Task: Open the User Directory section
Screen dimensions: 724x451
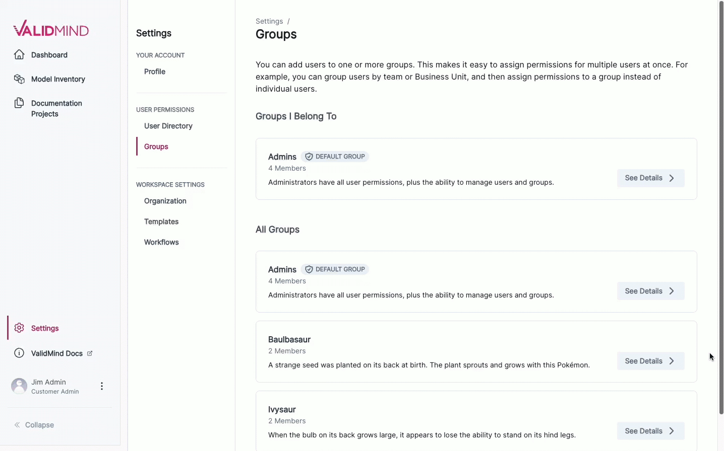Action: pyautogui.click(x=168, y=126)
